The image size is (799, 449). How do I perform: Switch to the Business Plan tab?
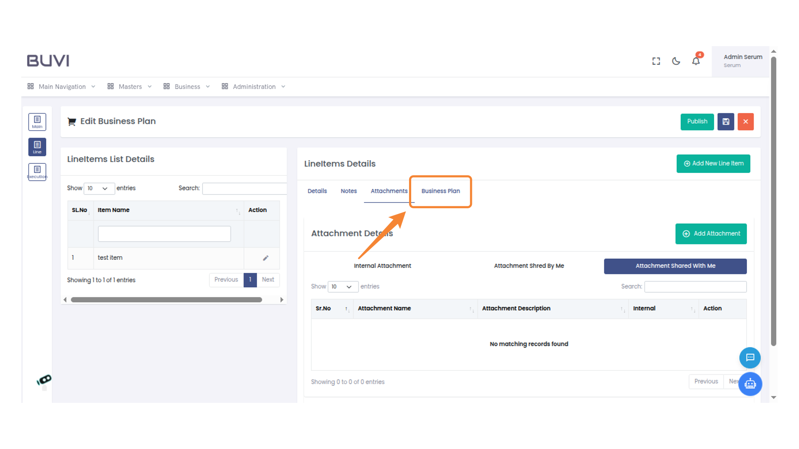tap(440, 191)
